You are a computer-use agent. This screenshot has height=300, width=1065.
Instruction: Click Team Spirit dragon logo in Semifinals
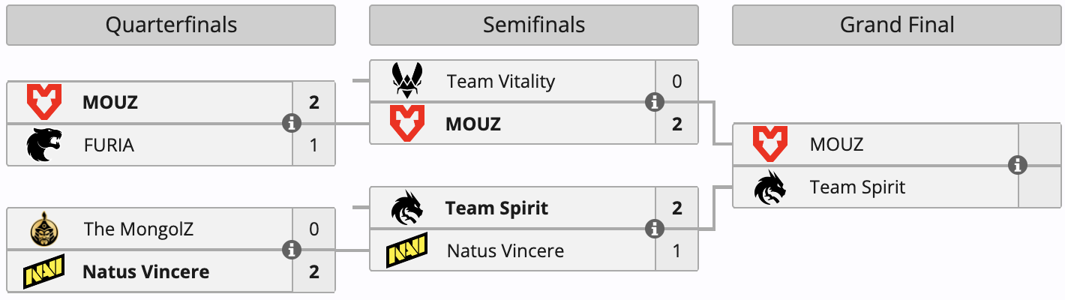tap(407, 208)
